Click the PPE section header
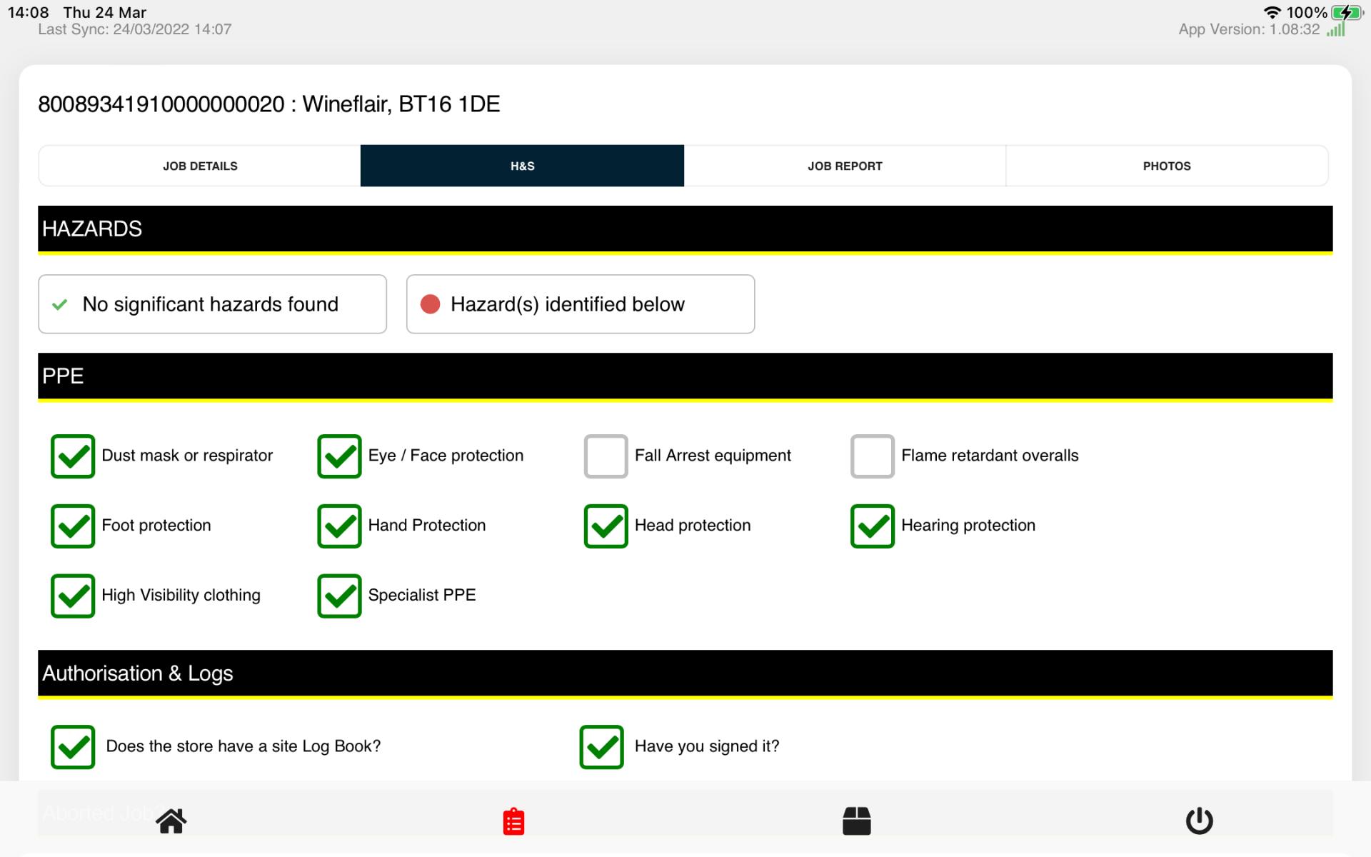The height and width of the screenshot is (857, 1371). click(685, 376)
